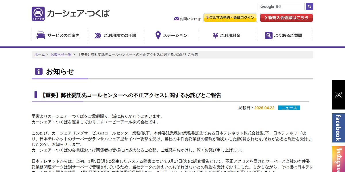This screenshot has width=345, height=172.
Task: Click the question-mark icon for よくあるご質問
Action: [269, 35]
